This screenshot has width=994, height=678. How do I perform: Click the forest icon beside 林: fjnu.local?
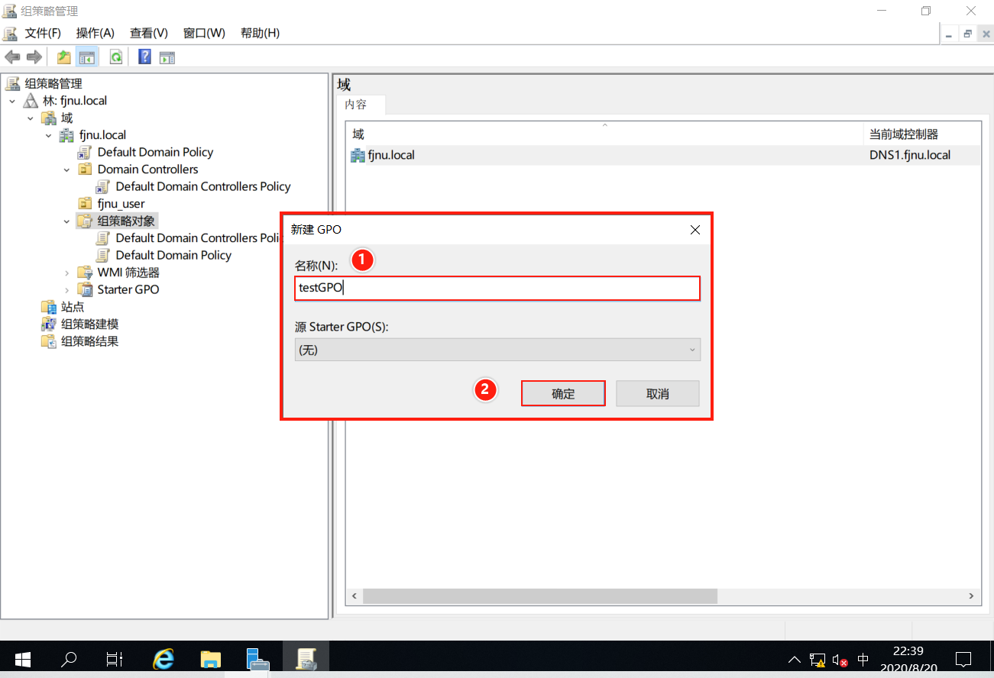coord(31,101)
